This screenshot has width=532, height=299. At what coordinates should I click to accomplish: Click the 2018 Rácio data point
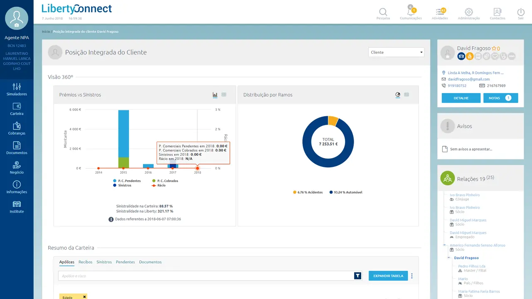click(x=197, y=168)
